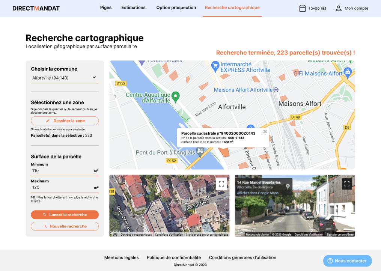Click the DirectMandat logo
The image size is (381, 271).
tap(36, 8)
